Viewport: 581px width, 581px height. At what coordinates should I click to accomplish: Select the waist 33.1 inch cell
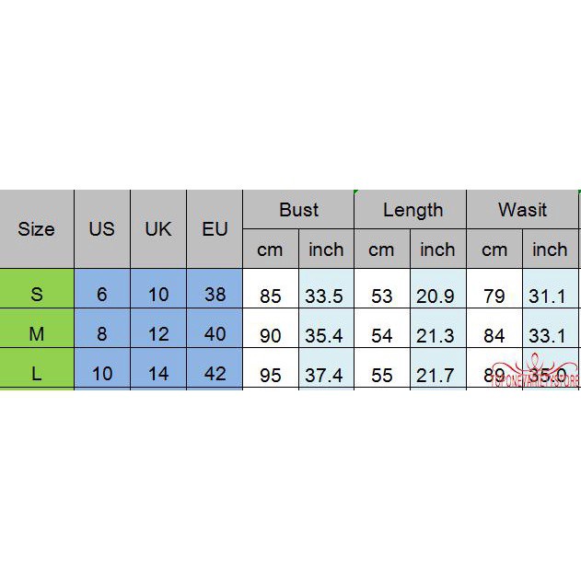coord(550,336)
